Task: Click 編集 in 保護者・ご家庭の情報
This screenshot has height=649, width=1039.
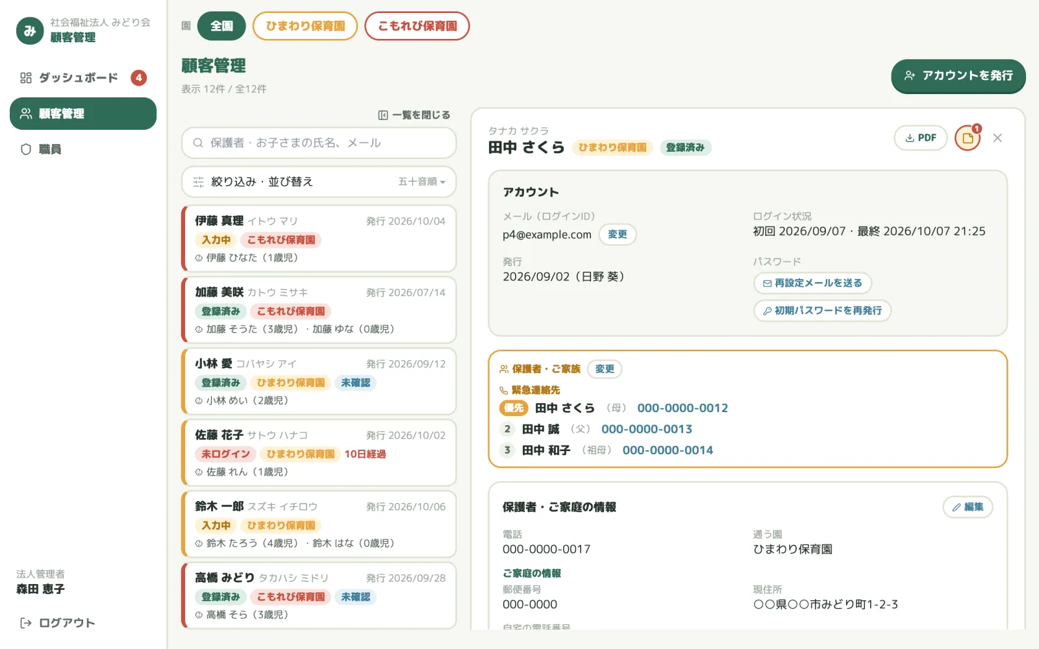Action: pyautogui.click(x=968, y=507)
